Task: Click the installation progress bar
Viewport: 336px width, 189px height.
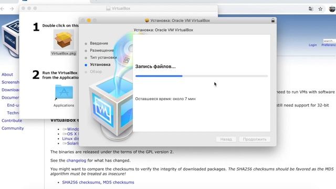Action: click(x=202, y=76)
